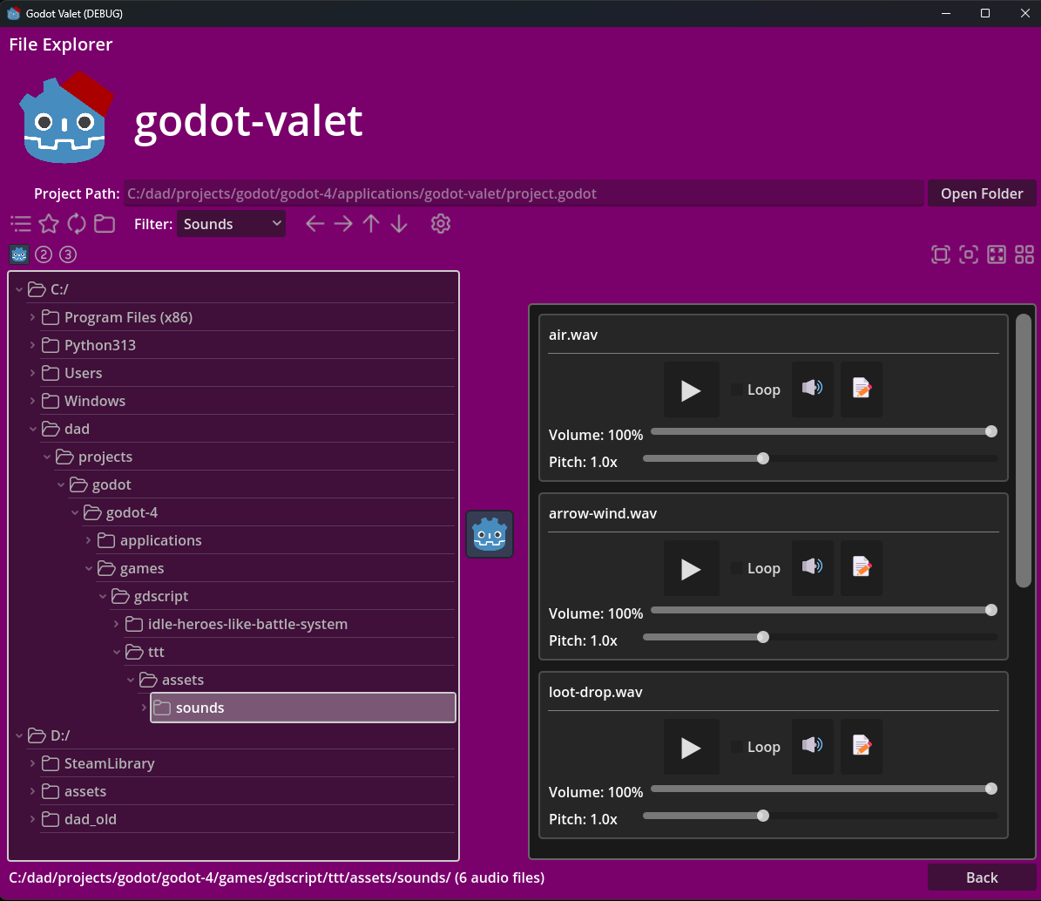Image resolution: width=1041 pixels, height=901 pixels.
Task: Play loot-drop.wav
Action: (x=691, y=747)
